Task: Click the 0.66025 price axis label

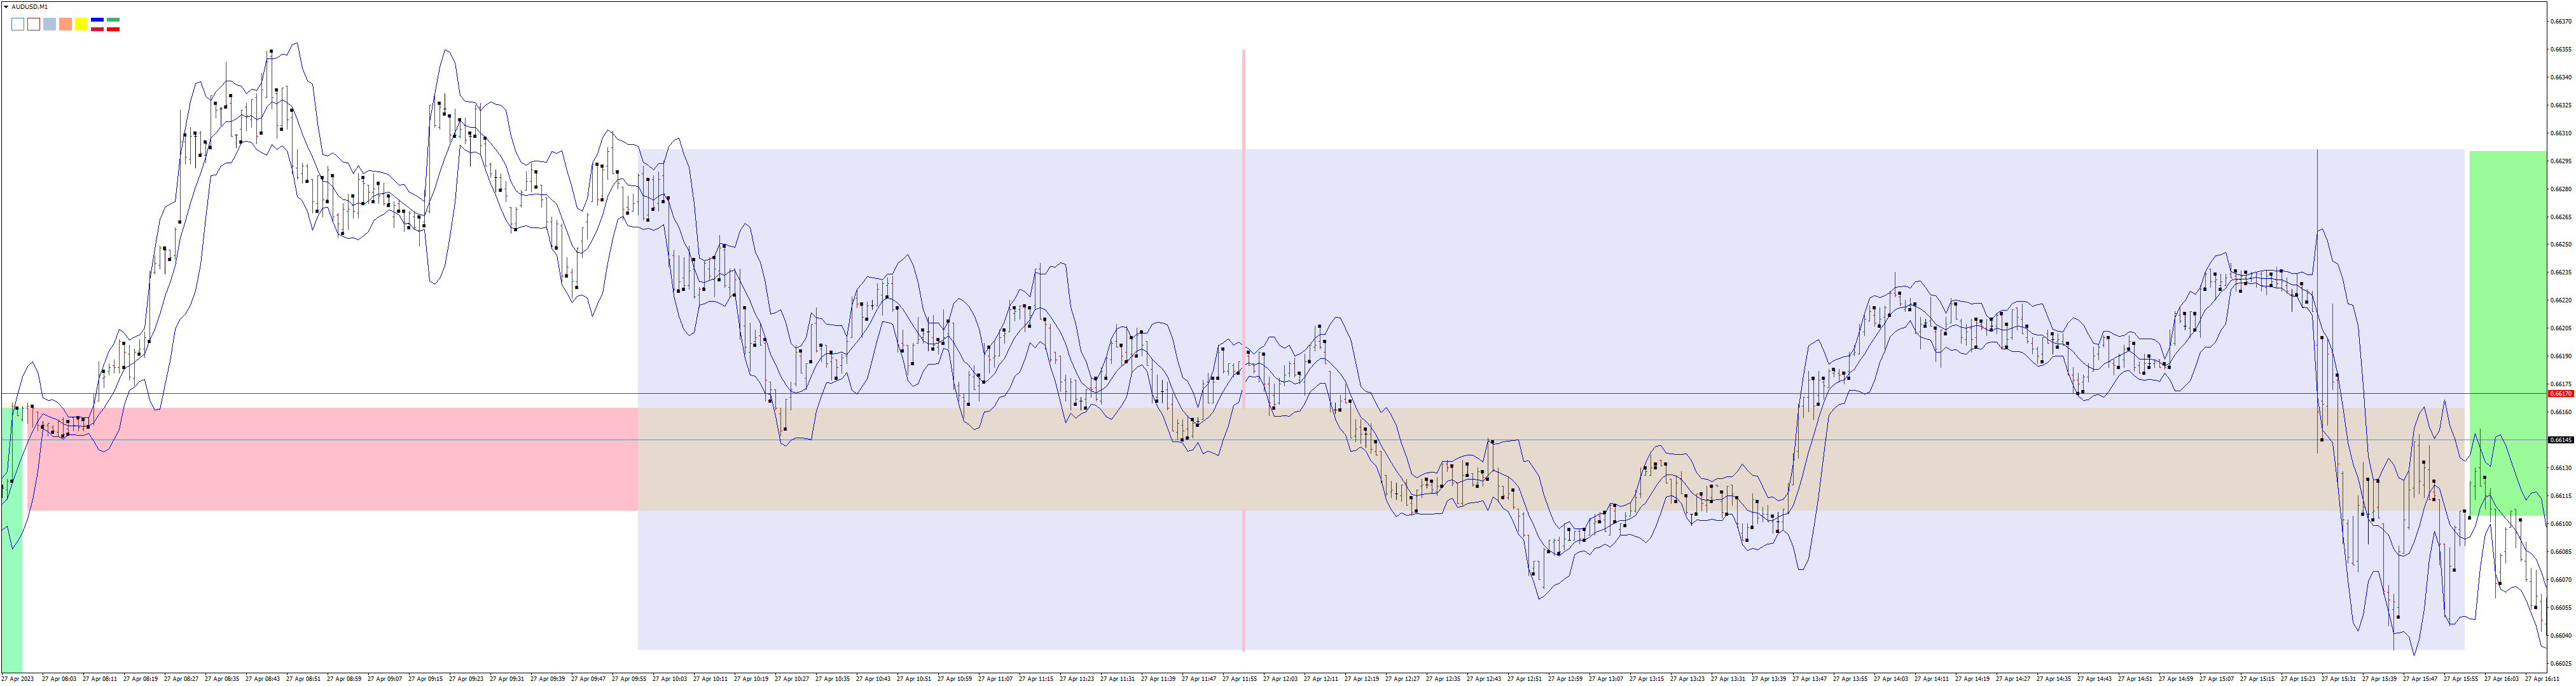Action: 2560,663
